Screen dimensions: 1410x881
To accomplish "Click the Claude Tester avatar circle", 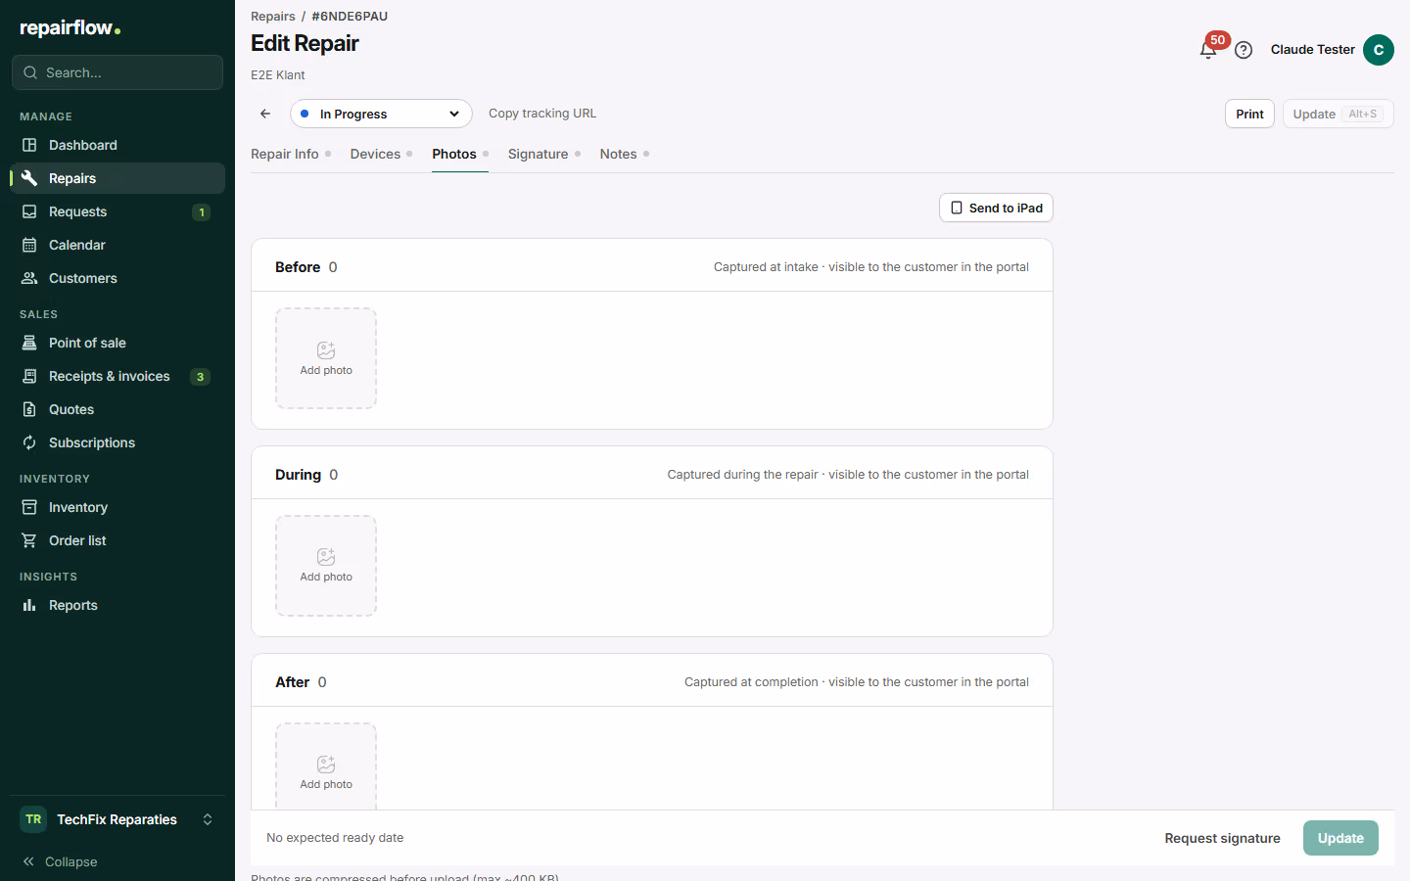I will [x=1379, y=50].
